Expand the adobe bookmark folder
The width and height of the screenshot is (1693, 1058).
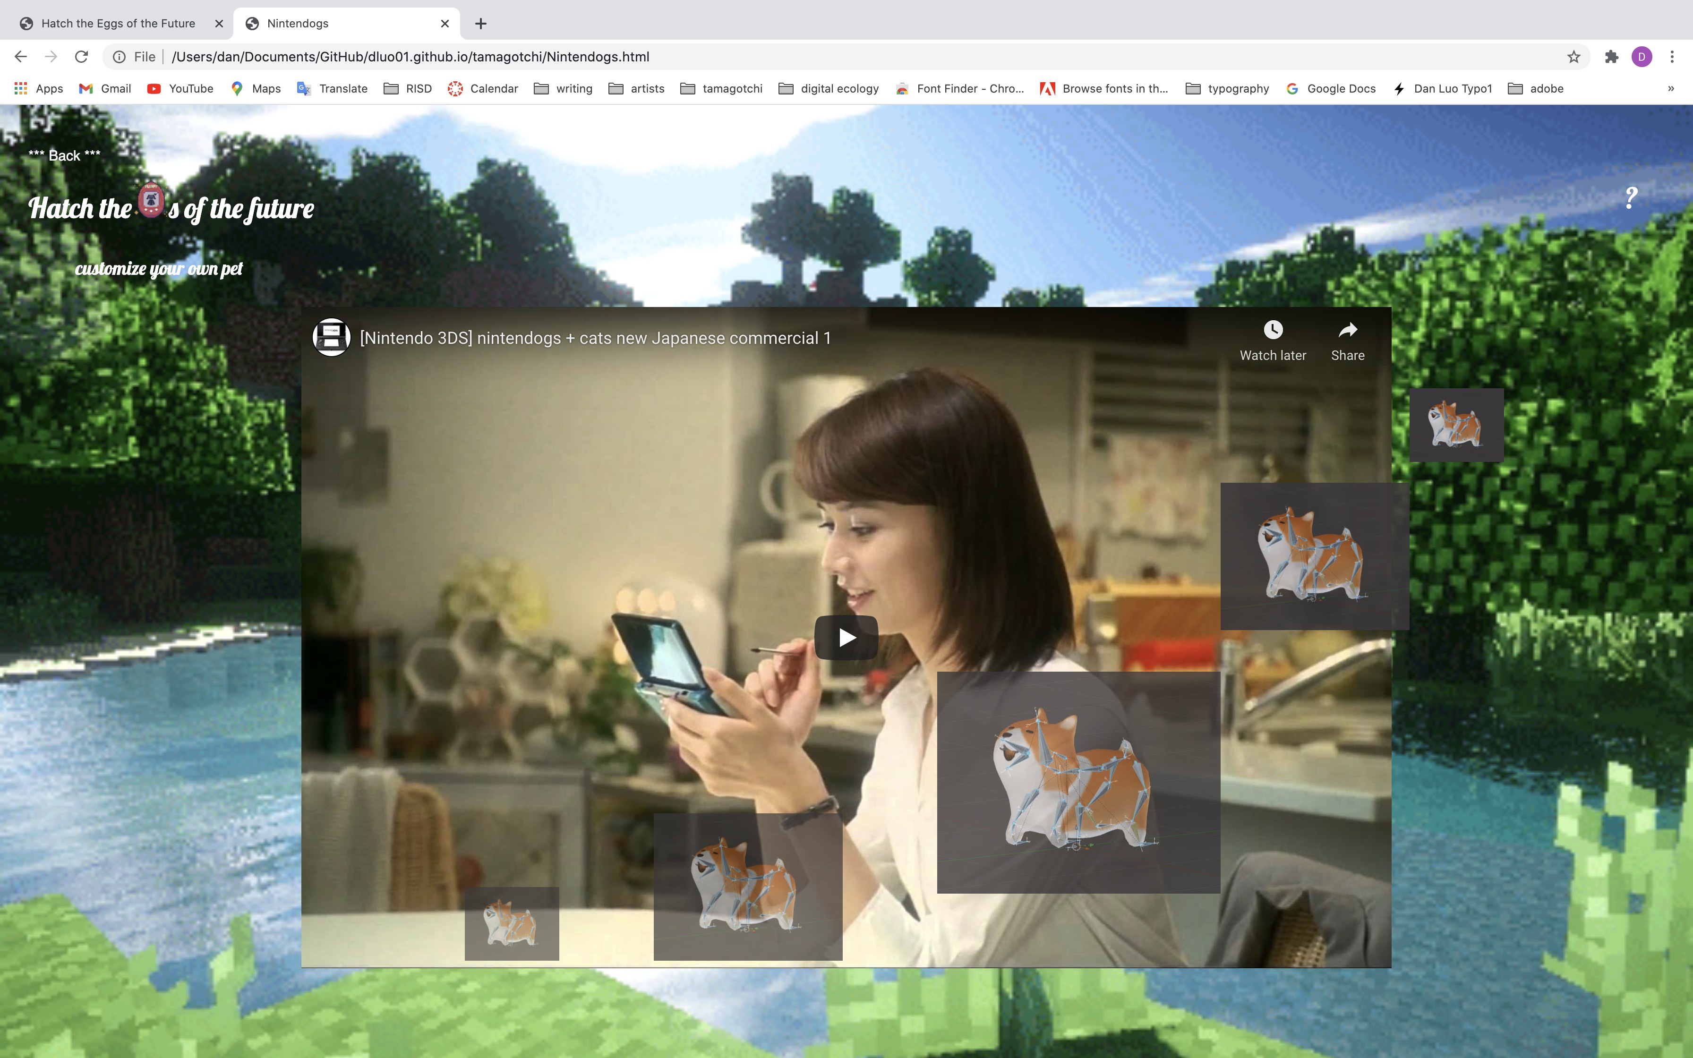(x=1536, y=88)
